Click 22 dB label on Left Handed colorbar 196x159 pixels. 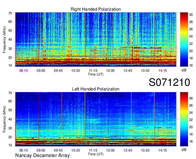pyautogui.click(x=191, y=120)
